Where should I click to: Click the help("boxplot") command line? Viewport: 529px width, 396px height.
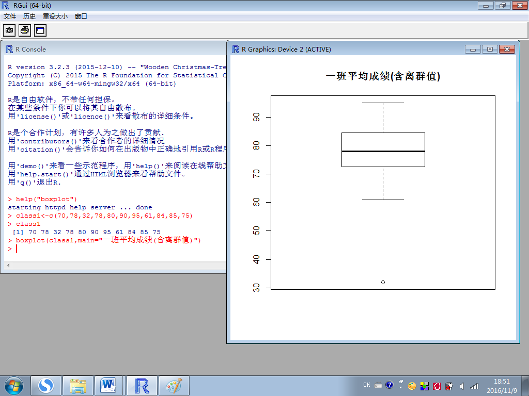pos(42,199)
